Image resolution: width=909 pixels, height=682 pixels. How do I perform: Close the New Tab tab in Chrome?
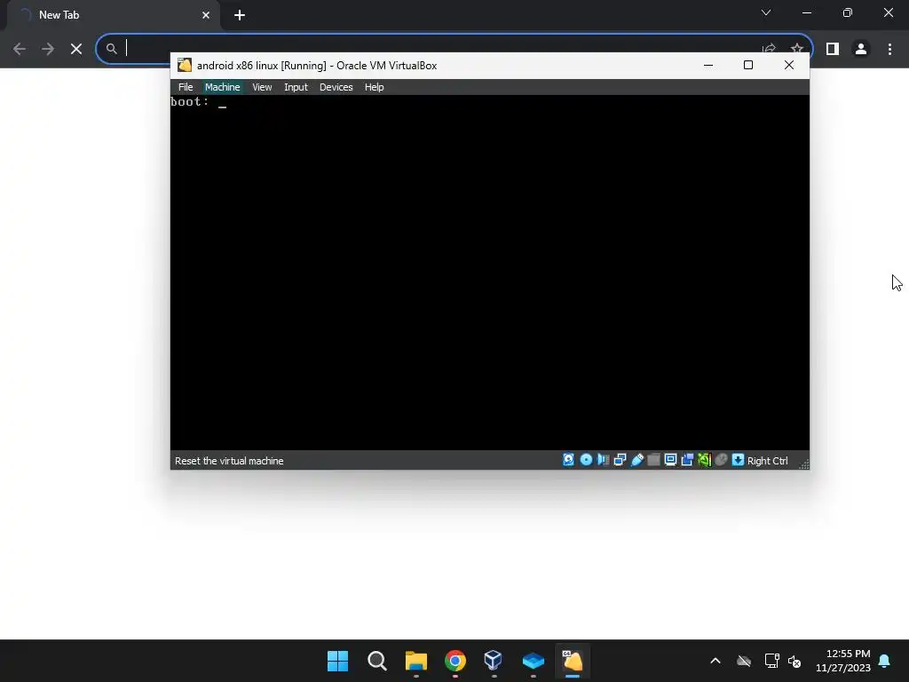[206, 15]
